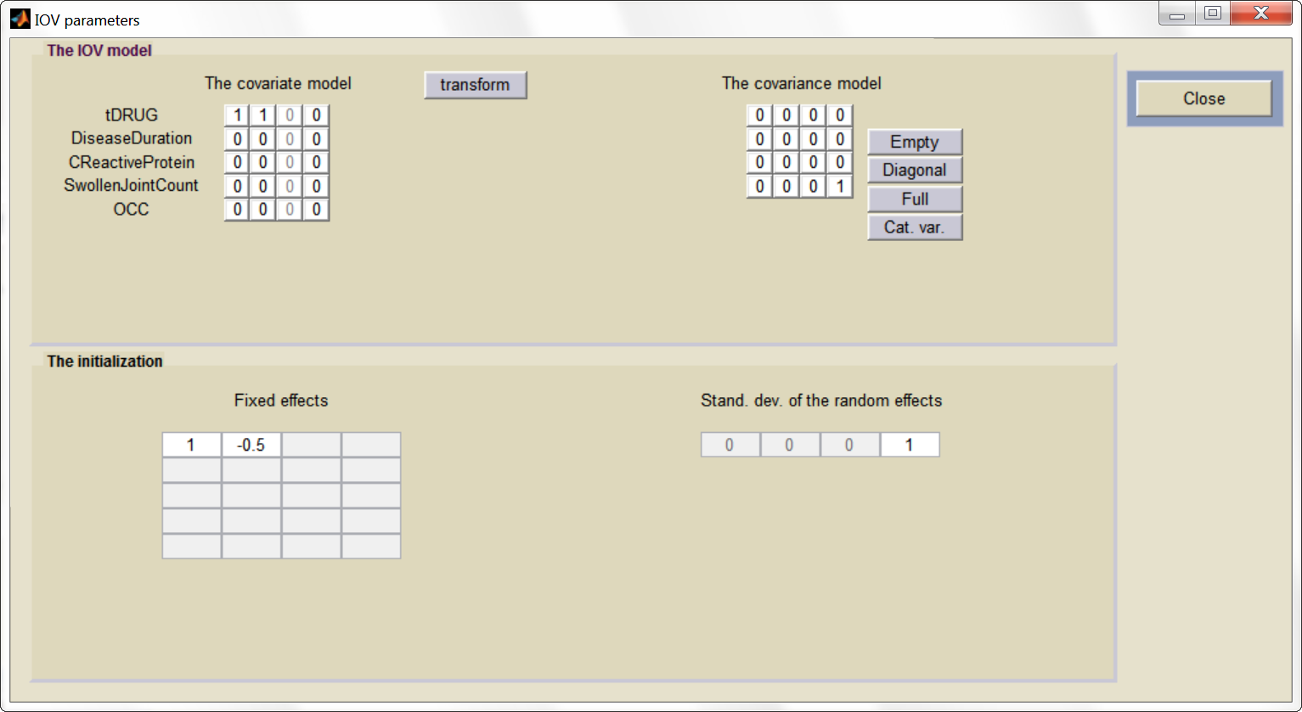Set covariance model to Diagonal
Screen dimensions: 1302x712
point(914,170)
